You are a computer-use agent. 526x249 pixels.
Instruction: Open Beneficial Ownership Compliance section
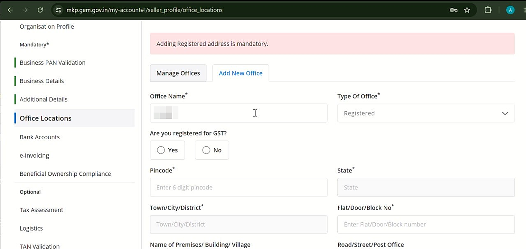[x=65, y=174]
